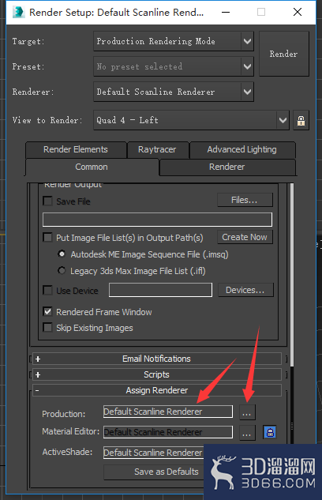
Task: Enable Put Image File List(s) in Output Path(s)
Action: point(48,238)
